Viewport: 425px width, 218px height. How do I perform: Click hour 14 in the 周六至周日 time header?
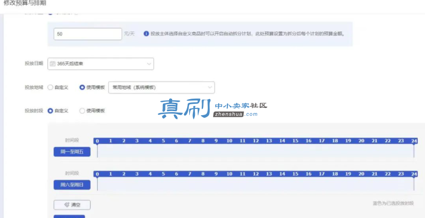[282, 174]
